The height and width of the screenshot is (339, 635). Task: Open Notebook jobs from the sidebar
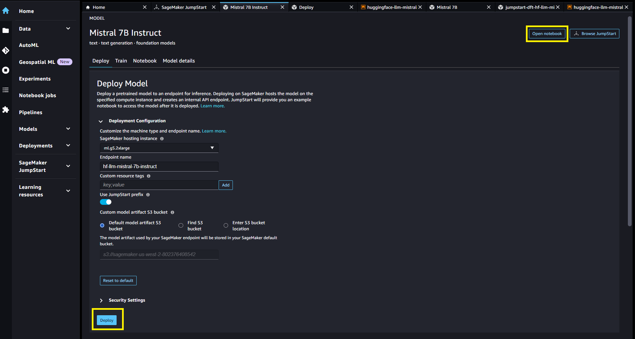click(37, 95)
